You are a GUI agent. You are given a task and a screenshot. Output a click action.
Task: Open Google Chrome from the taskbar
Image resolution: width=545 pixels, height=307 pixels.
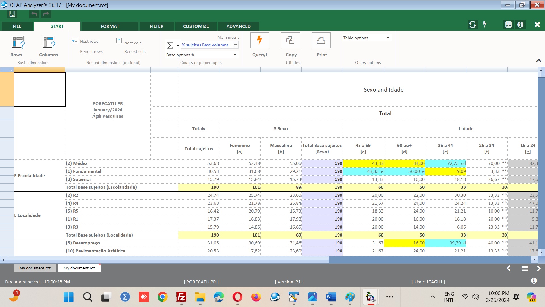(162, 297)
